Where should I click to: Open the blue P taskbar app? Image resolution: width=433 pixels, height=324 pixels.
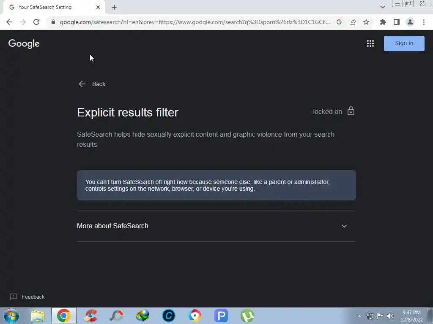point(221,316)
